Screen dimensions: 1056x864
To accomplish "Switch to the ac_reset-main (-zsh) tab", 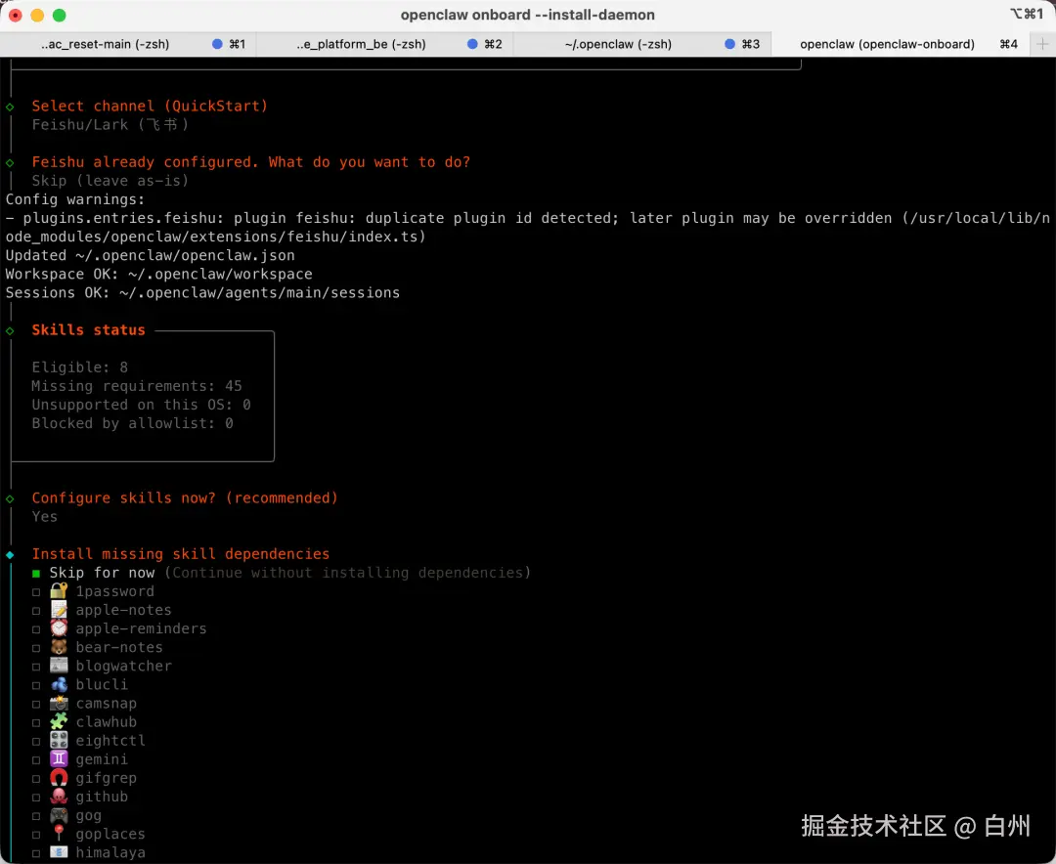I will click(128, 44).
